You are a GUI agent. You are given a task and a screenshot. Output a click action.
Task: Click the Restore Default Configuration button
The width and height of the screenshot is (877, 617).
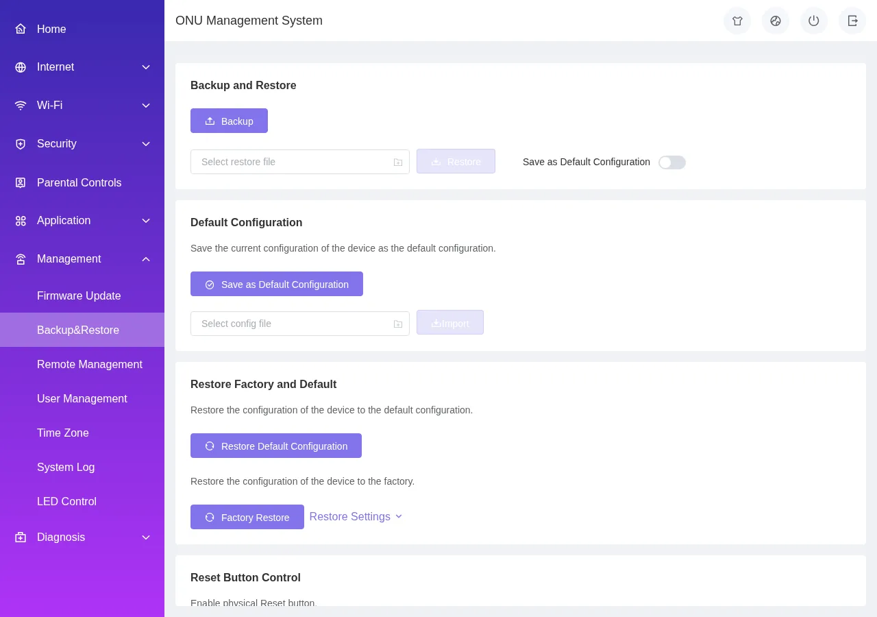coord(276,446)
